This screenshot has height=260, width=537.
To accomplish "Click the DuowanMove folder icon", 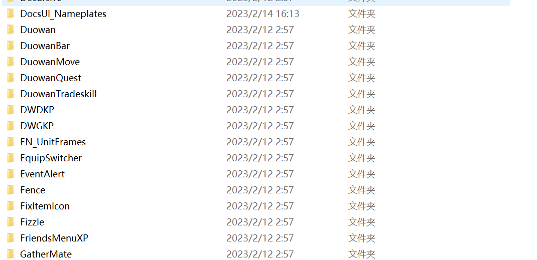I will (11, 62).
